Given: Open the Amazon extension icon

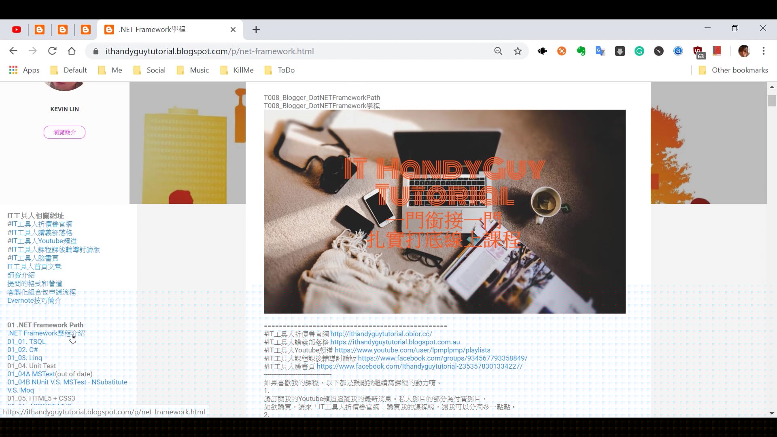Looking at the screenshot, I should pos(678,51).
